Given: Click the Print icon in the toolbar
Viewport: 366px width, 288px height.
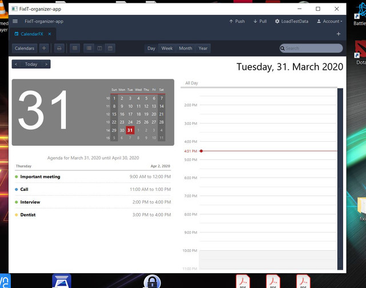Looking at the screenshot, I should pyautogui.click(x=59, y=48).
